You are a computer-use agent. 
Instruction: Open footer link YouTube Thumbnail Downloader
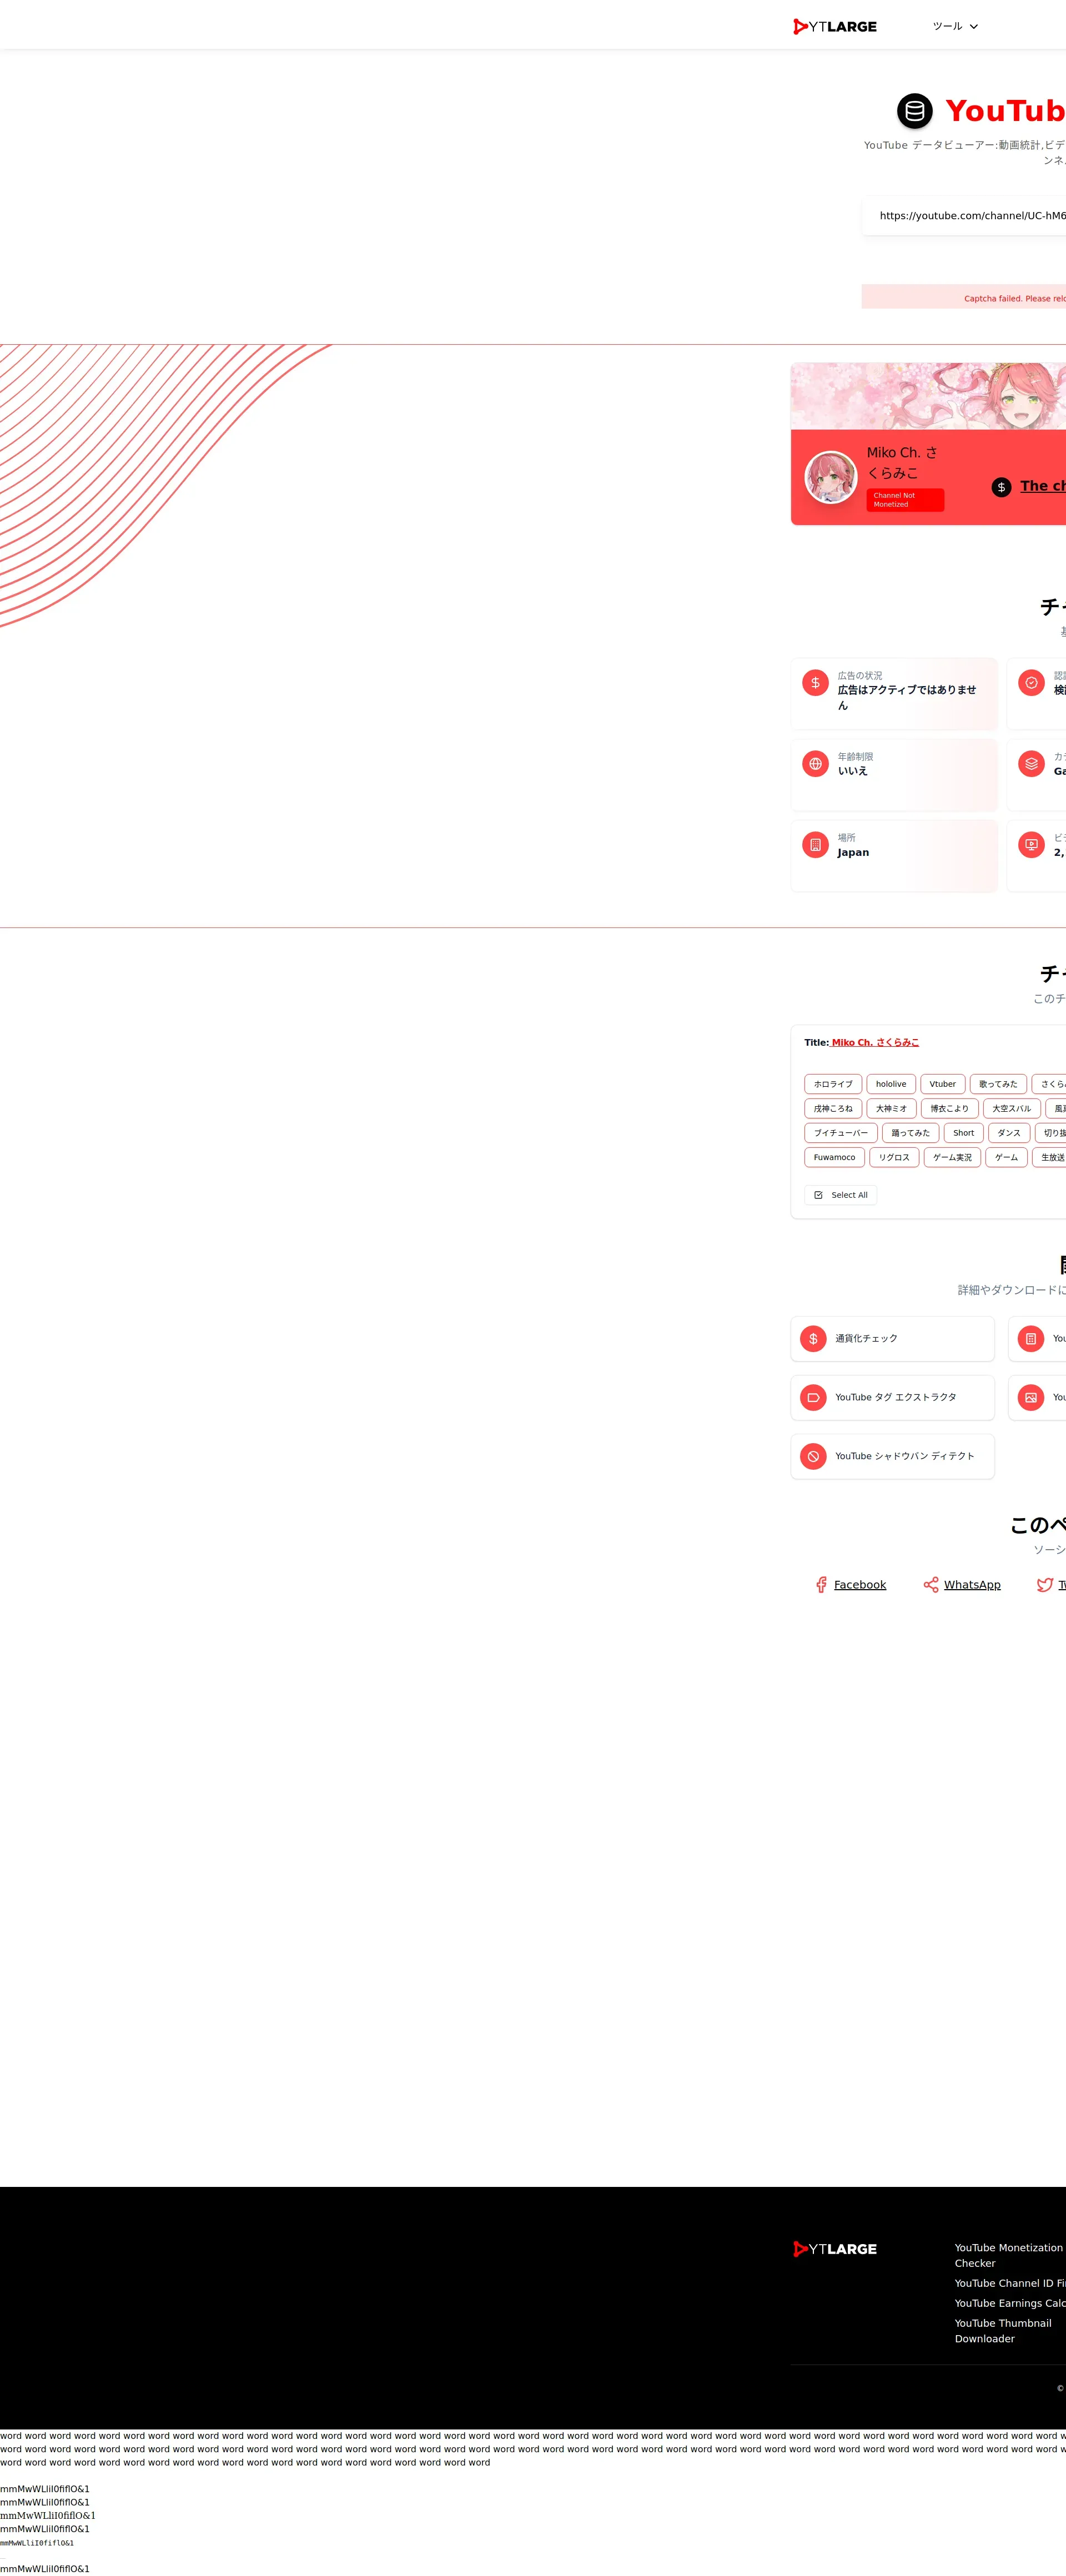pos(1003,2331)
